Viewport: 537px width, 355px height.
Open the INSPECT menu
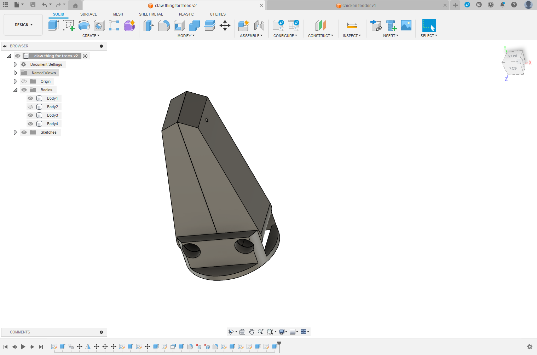coord(352,36)
